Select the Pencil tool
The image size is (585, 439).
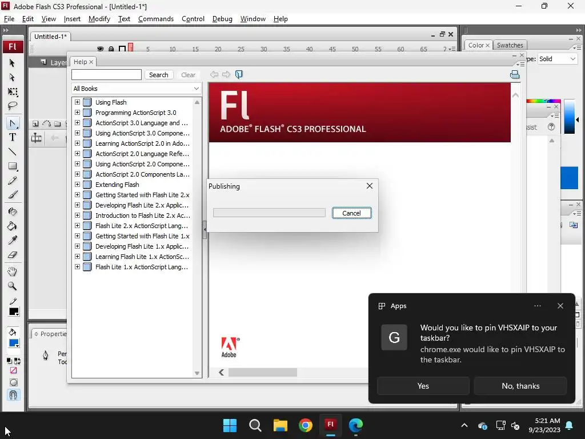point(13,181)
